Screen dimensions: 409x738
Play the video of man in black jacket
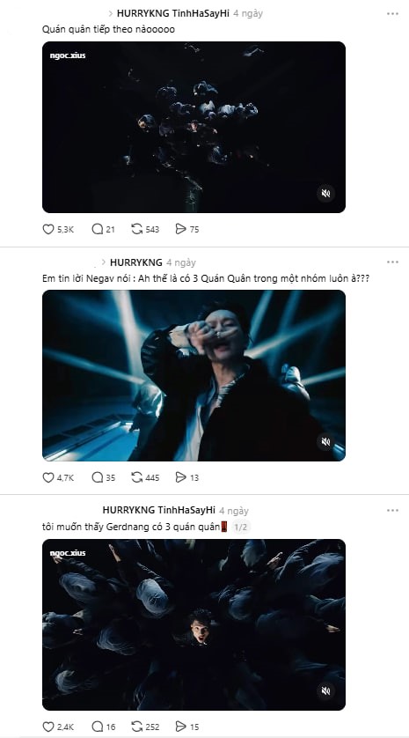(194, 375)
